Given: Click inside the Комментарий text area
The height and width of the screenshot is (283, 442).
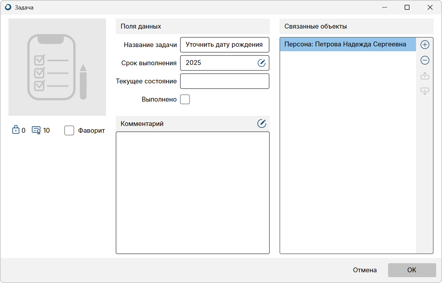Looking at the screenshot, I should click(x=192, y=192).
